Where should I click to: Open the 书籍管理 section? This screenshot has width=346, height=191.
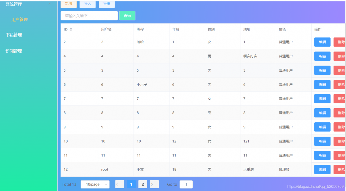14,35
